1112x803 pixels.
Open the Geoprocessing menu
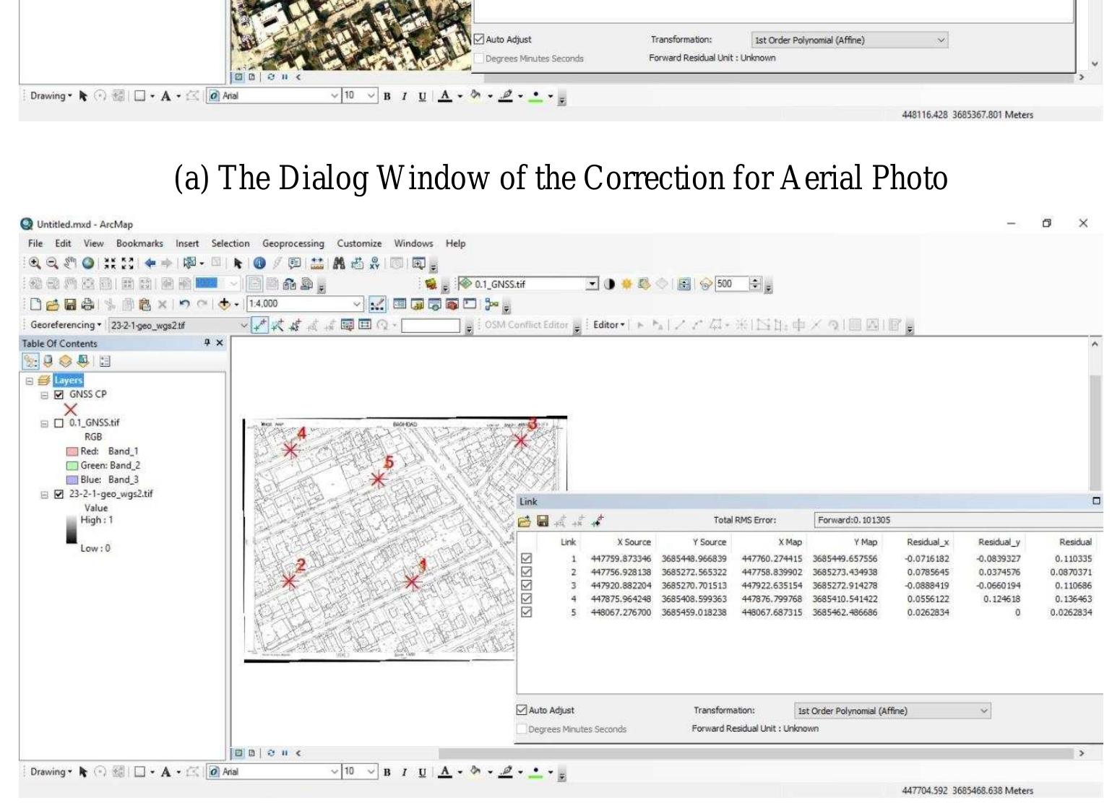(293, 244)
